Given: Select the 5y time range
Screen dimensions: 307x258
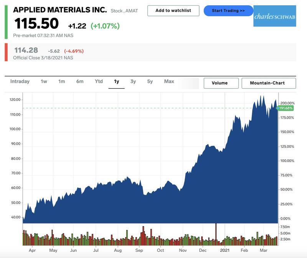Looking at the screenshot, I should pyautogui.click(x=150, y=81).
